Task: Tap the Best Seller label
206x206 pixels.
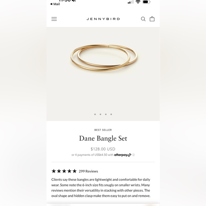Action: (x=103, y=130)
